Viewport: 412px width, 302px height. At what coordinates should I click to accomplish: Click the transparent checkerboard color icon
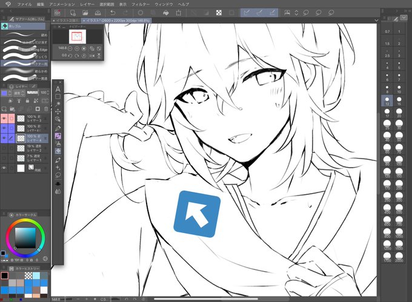click(x=219, y=13)
